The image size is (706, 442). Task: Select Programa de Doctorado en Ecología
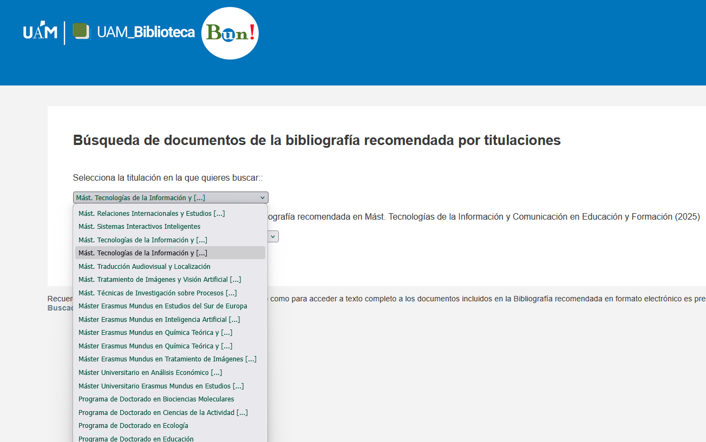coord(133,426)
